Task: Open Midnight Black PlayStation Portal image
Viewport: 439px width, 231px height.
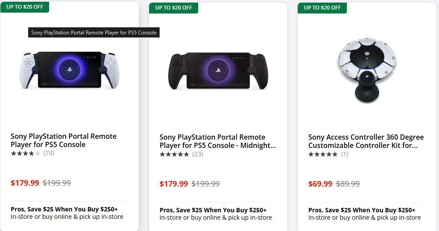Action: pyautogui.click(x=218, y=71)
